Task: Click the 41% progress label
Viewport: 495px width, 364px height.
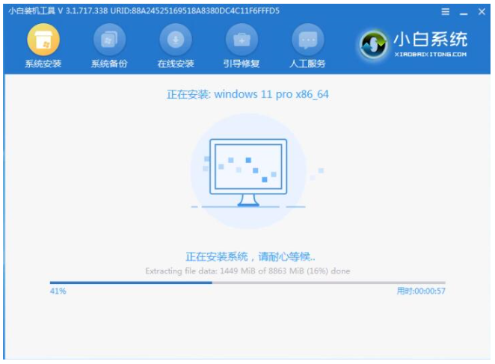Action: coord(58,291)
